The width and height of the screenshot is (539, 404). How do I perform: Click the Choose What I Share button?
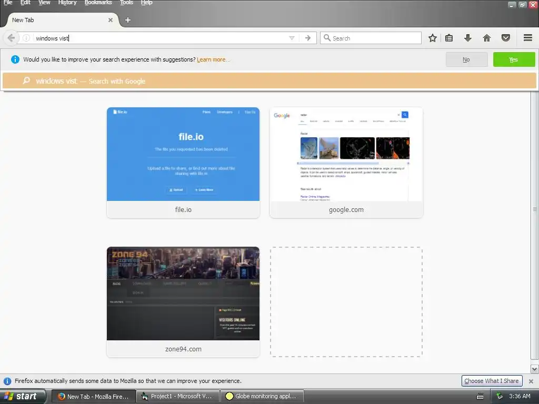pyautogui.click(x=492, y=381)
